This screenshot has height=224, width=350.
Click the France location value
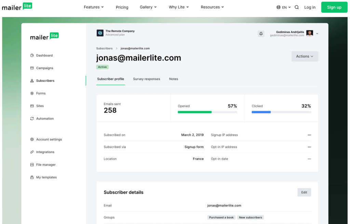tap(198, 159)
